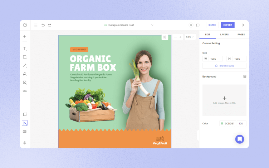The height and width of the screenshot is (168, 269).
Task: Select the Text tool in sidebar
Action: coord(25,49)
